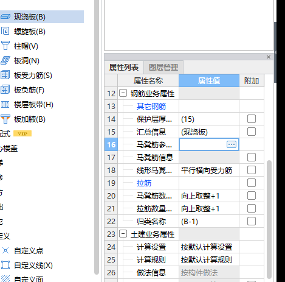The image size is (285, 282).
Task: Open the 其它钢筋 link
Action: [x=151, y=106]
